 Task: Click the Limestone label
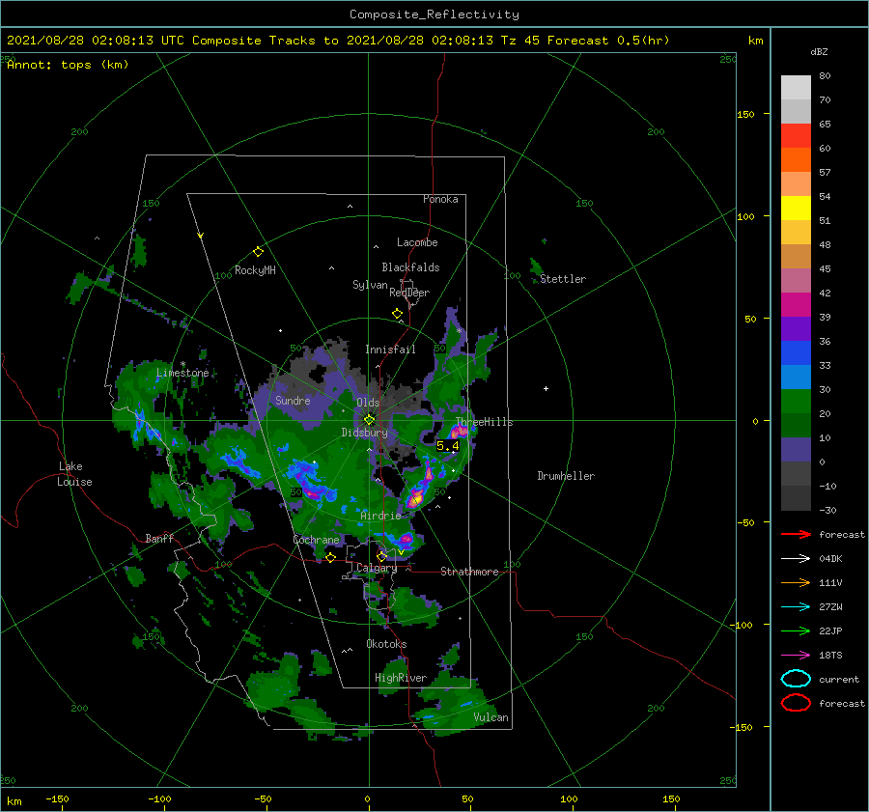(182, 373)
